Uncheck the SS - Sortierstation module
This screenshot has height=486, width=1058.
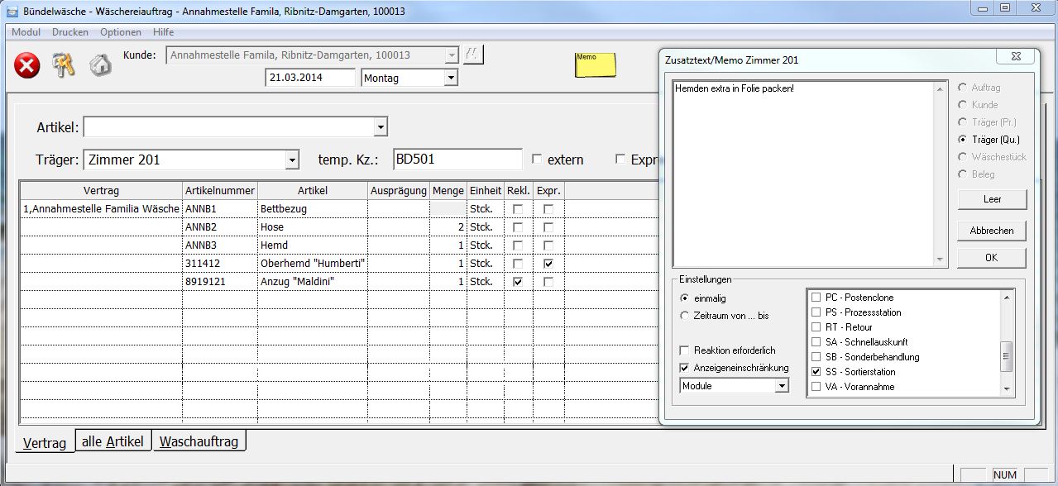click(x=816, y=372)
